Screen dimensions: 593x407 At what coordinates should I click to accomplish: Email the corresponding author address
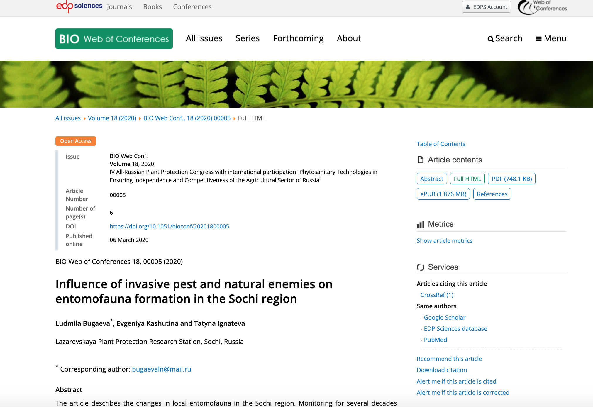click(x=161, y=369)
